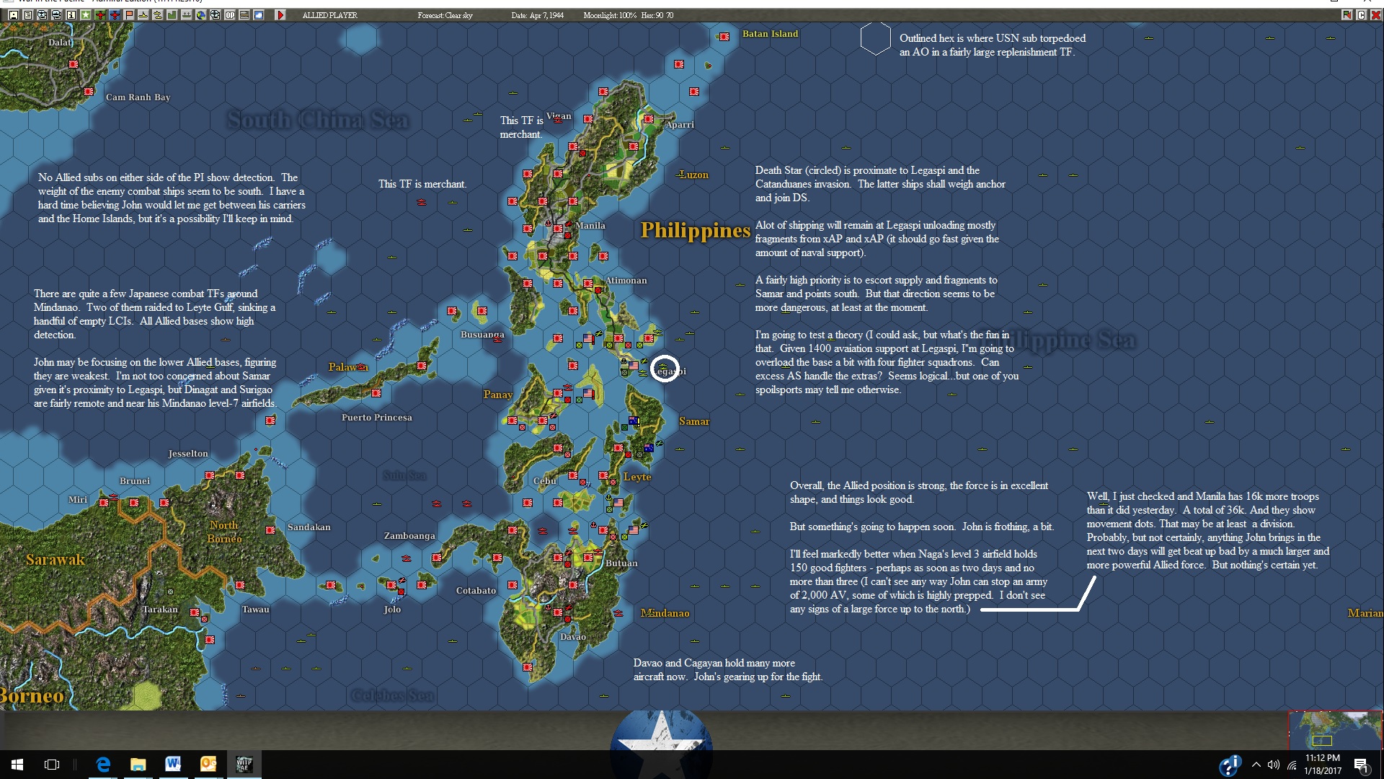Toggle the crosshair target toolbar icon
The image size is (1384, 779).
pyautogui.click(x=216, y=15)
